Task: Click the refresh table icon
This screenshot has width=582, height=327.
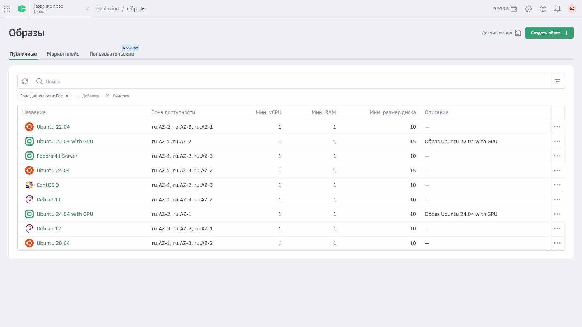Action: 25,81
